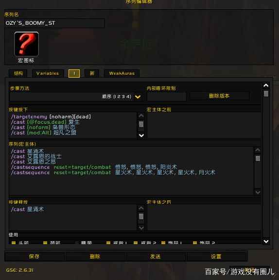Screen dimensions: 279x280
Task: Click the KeyRelease box scroll-down arrow
Action: tap(141, 228)
